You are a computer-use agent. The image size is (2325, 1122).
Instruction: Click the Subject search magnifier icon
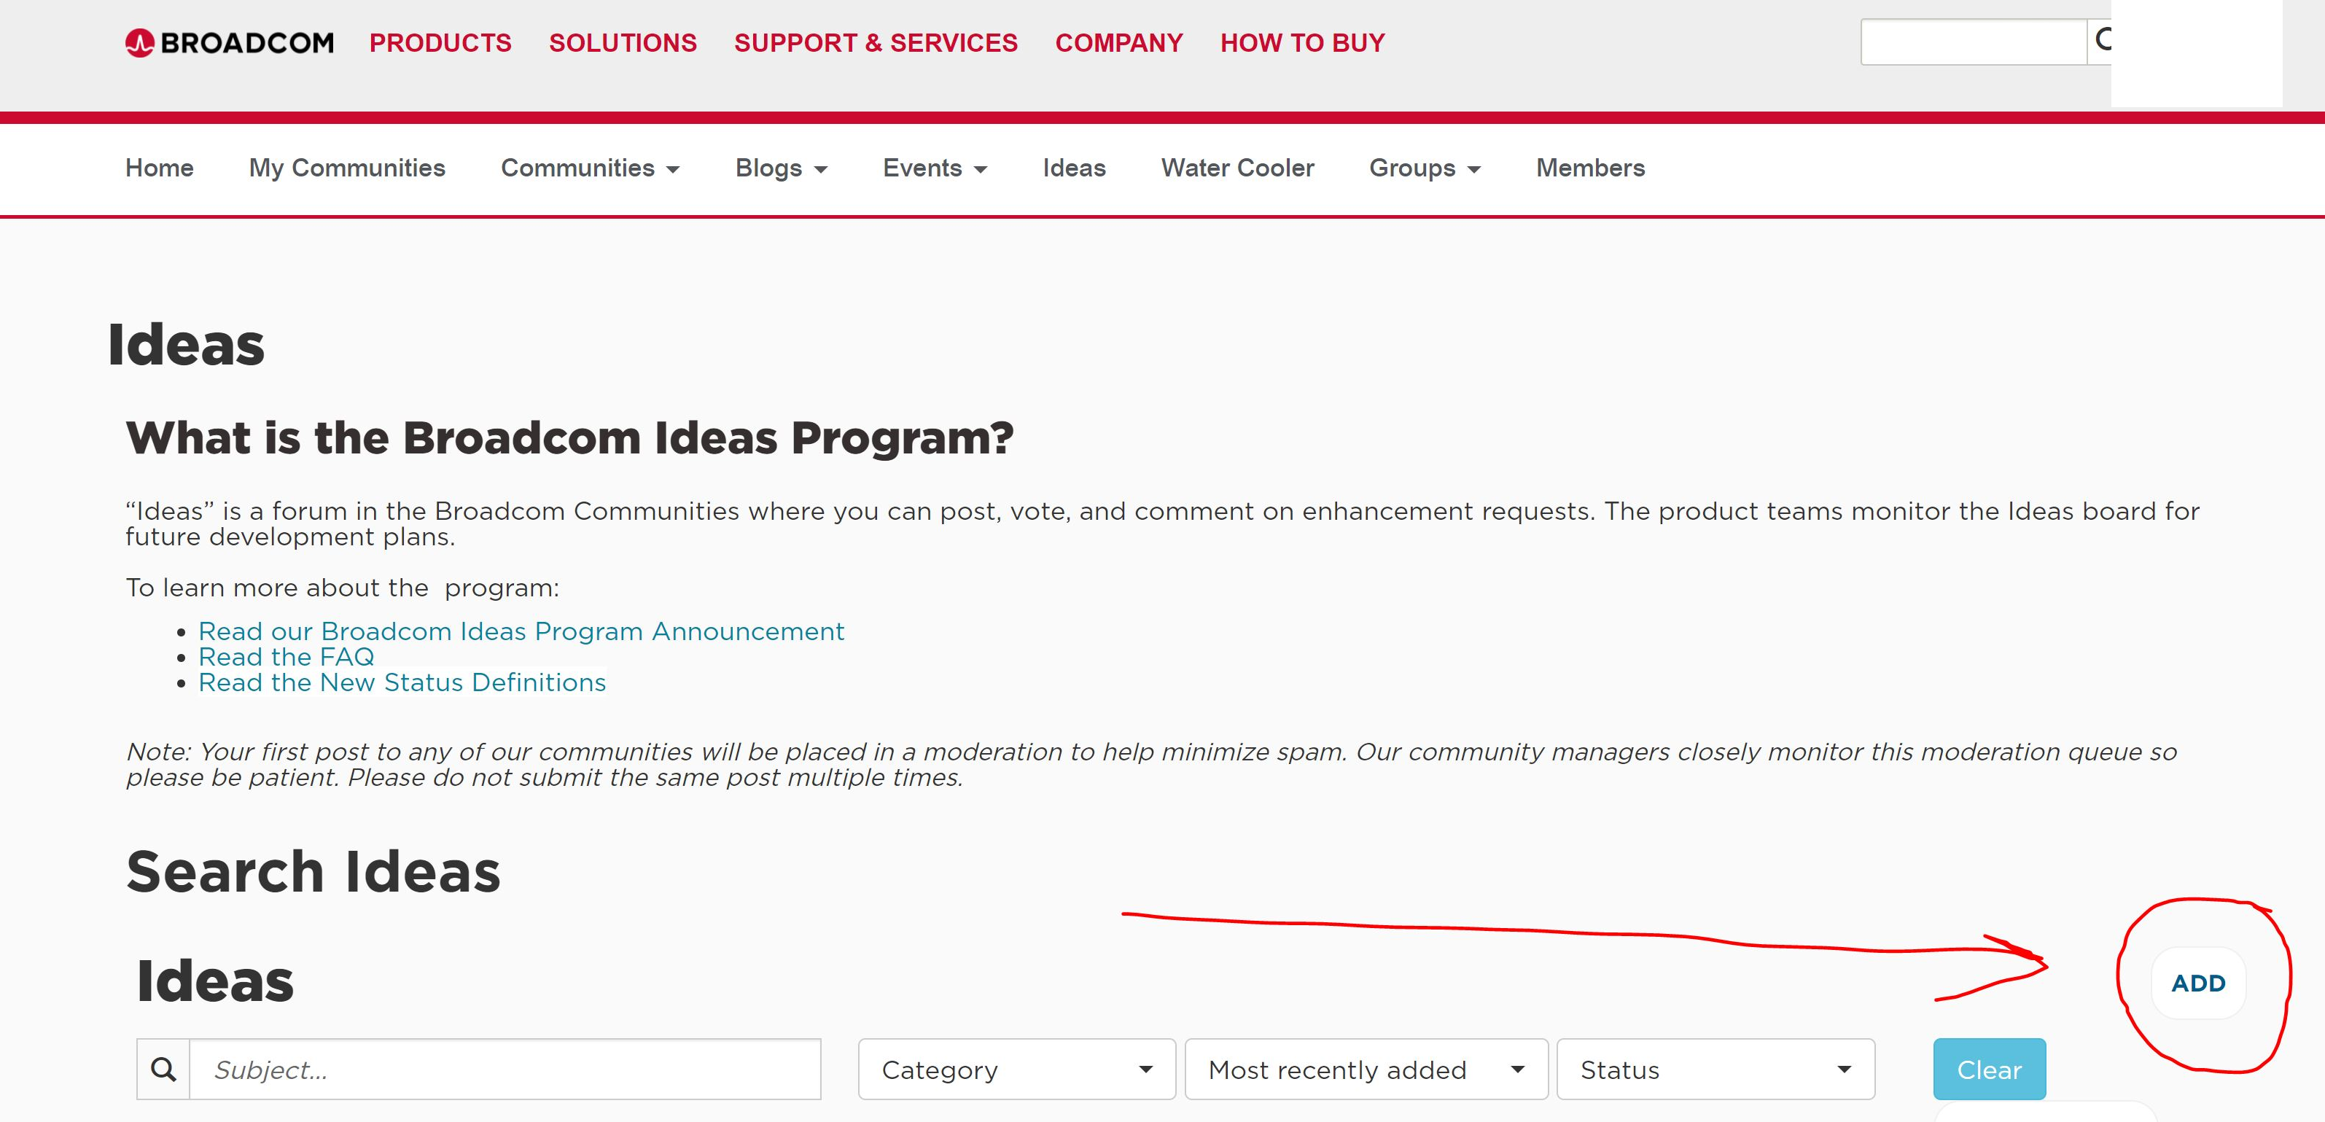point(163,1070)
